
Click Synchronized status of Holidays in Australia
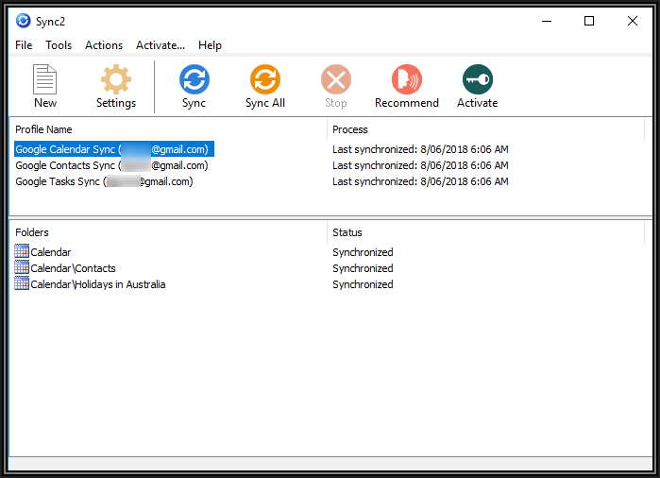click(x=363, y=284)
